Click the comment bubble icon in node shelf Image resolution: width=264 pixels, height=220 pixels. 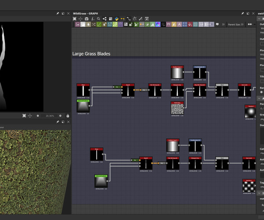[217, 25]
